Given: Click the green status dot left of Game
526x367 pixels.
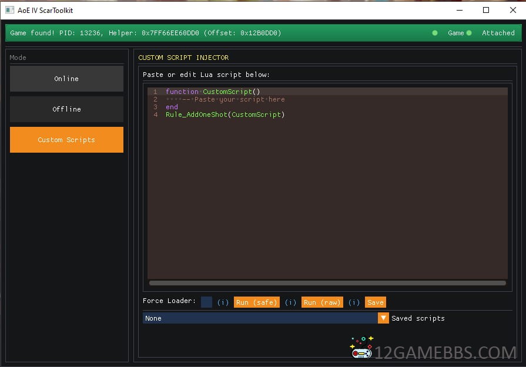Looking at the screenshot, I should pos(435,33).
